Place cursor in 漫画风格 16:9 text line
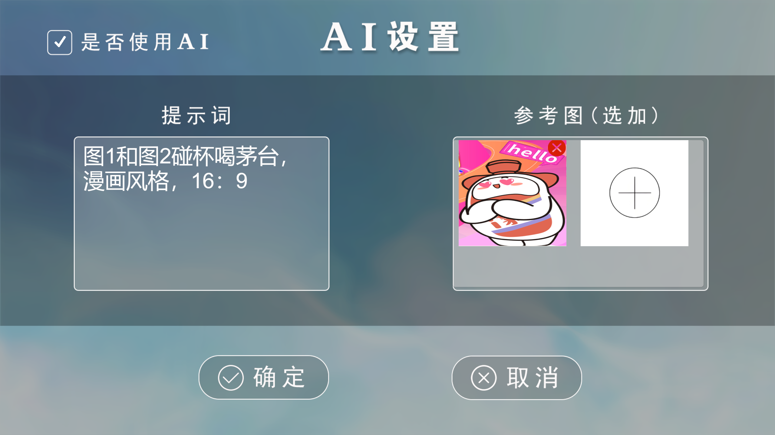This screenshot has height=435, width=775. pos(165,181)
